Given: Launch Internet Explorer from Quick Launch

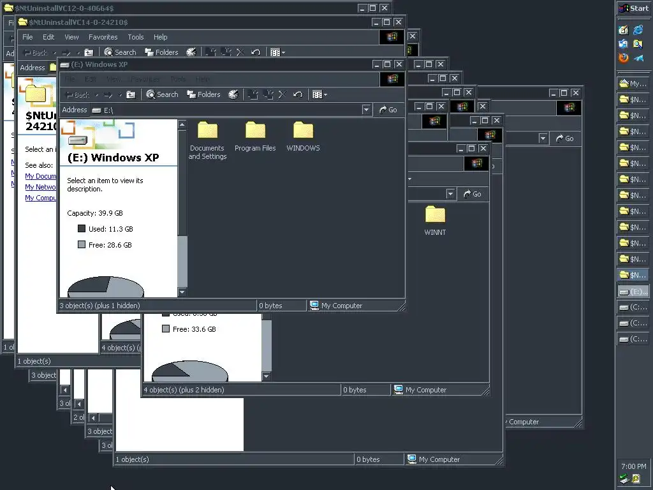Looking at the screenshot, I should click(638, 30).
